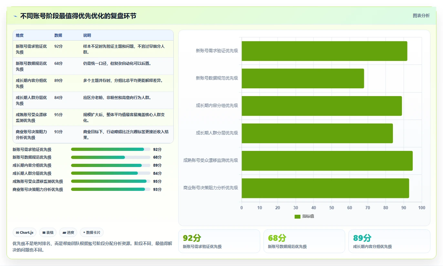Image resolution: width=443 pixels, height=266 pixels.
Task: Click the lightning icon beside the title
Action: (15, 16)
